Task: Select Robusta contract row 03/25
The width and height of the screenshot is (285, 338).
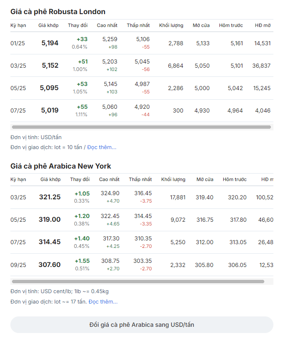Action: tap(18, 66)
